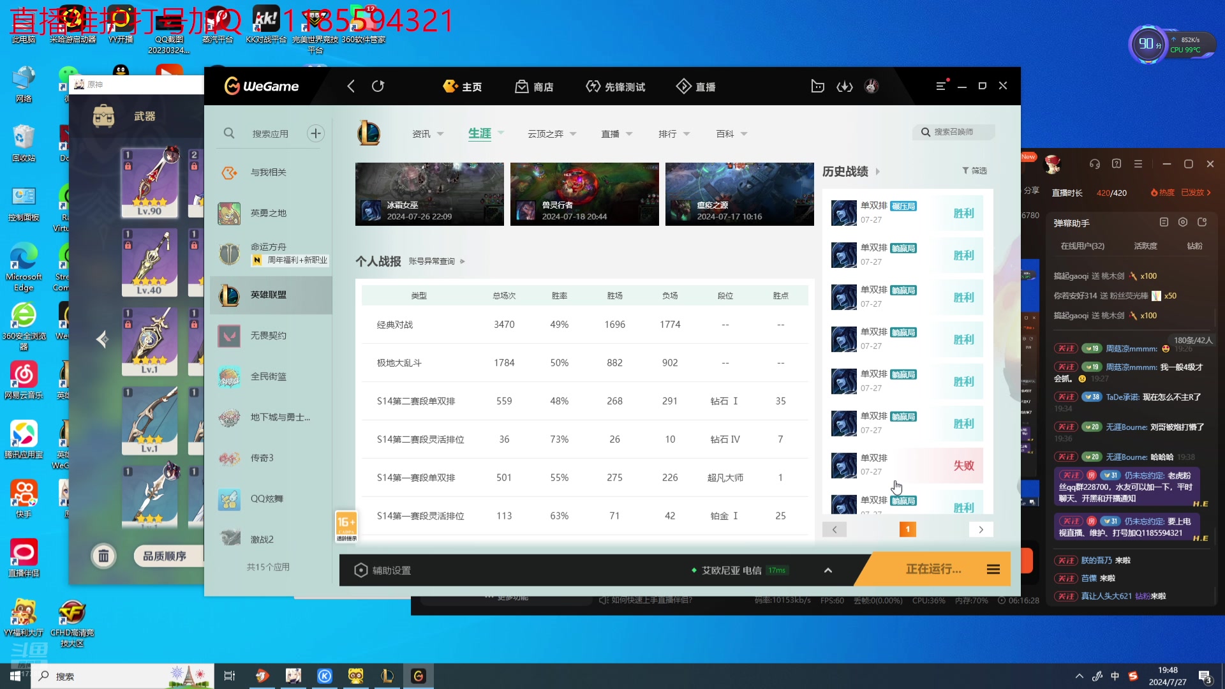The height and width of the screenshot is (689, 1225).
Task: Go back with WeGame back arrow
Action: tap(351, 86)
